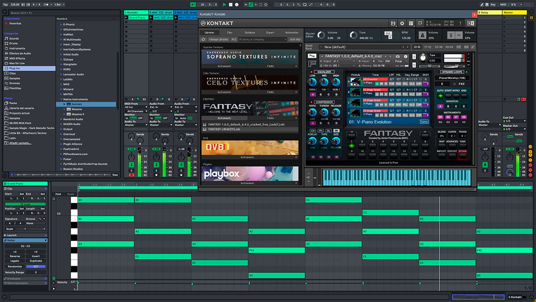Open the FANTASY instrument info icon
536x302 pixels.
(406, 56)
